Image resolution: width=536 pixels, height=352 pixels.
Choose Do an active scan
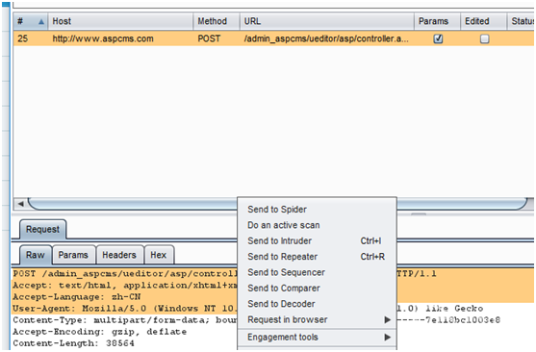(x=317, y=225)
